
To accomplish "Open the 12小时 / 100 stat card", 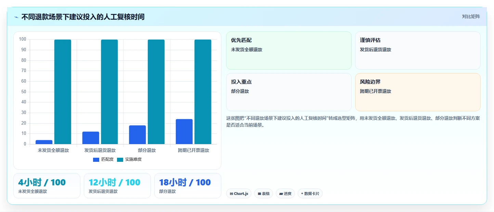I will point(117,186).
